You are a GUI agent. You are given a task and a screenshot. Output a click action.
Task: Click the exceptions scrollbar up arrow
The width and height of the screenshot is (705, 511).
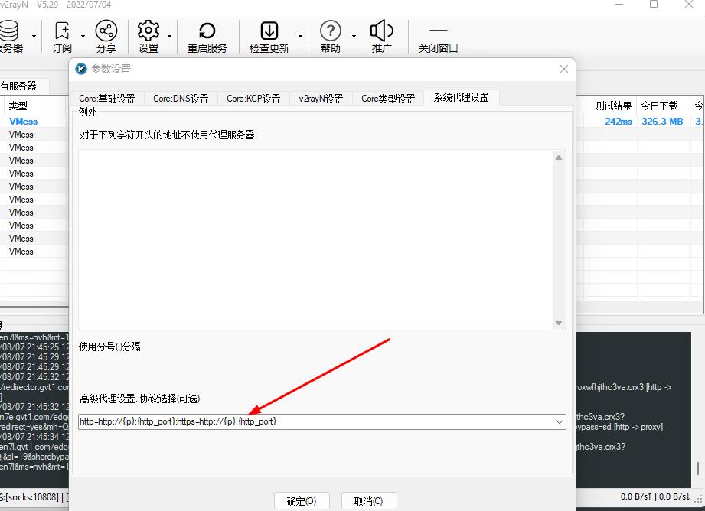(x=559, y=158)
